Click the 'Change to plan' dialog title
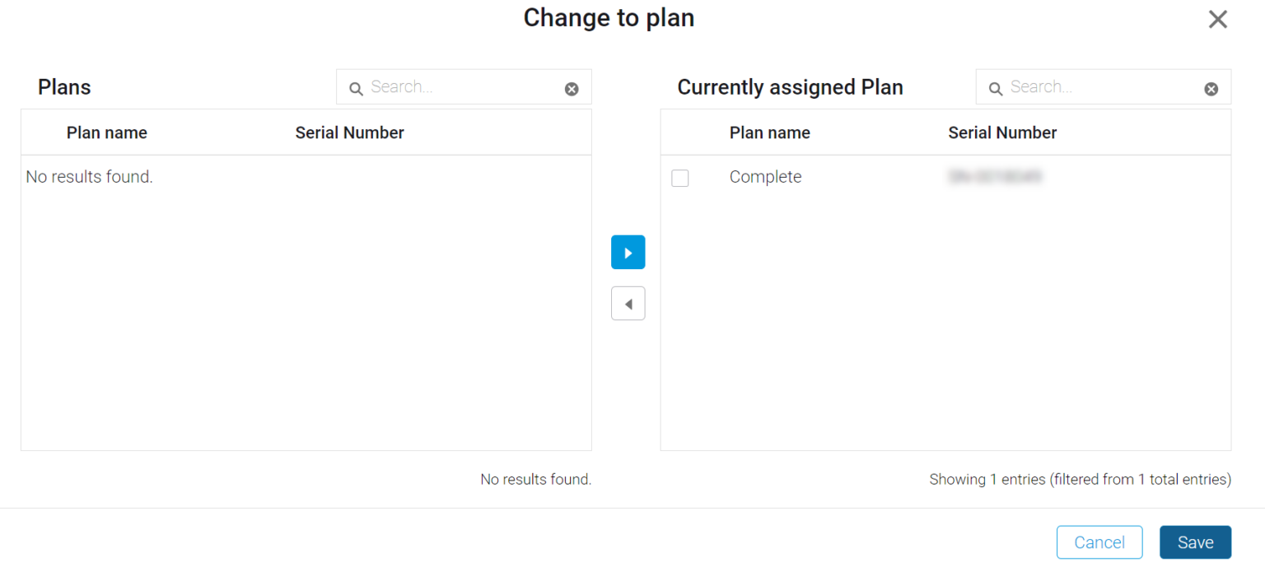The image size is (1265, 576). click(x=609, y=17)
